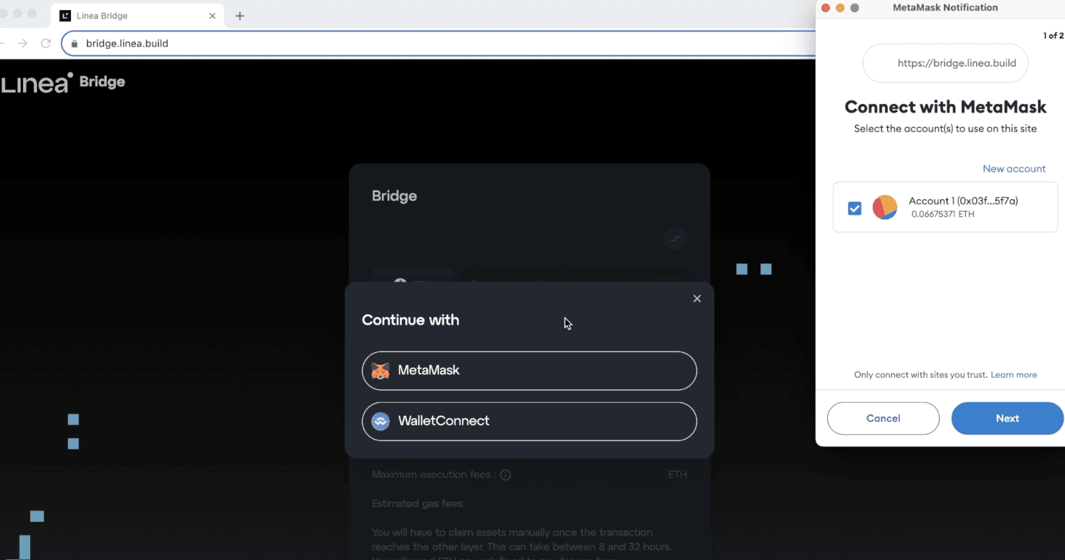
Task: Click the browser reload icon
Action: pos(46,44)
